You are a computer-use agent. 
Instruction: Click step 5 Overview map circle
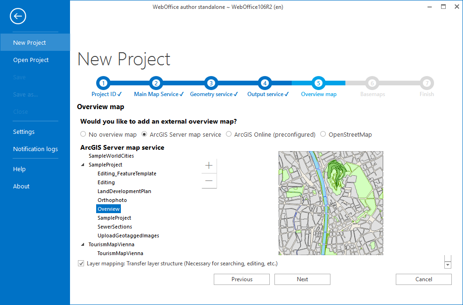(x=318, y=83)
